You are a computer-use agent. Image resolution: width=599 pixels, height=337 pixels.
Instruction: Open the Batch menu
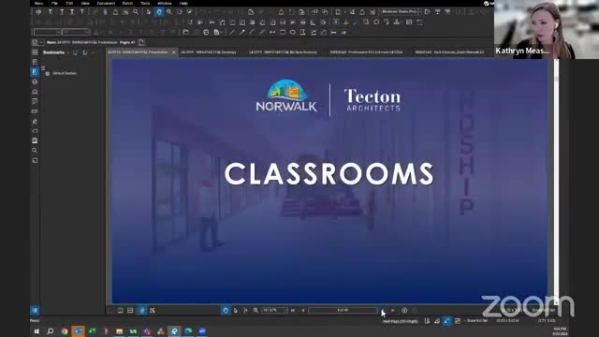[127, 3]
